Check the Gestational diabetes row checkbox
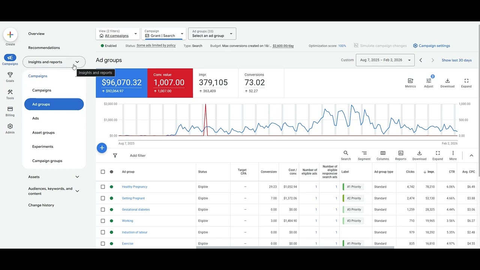This screenshot has height=270, width=480. tap(103, 210)
